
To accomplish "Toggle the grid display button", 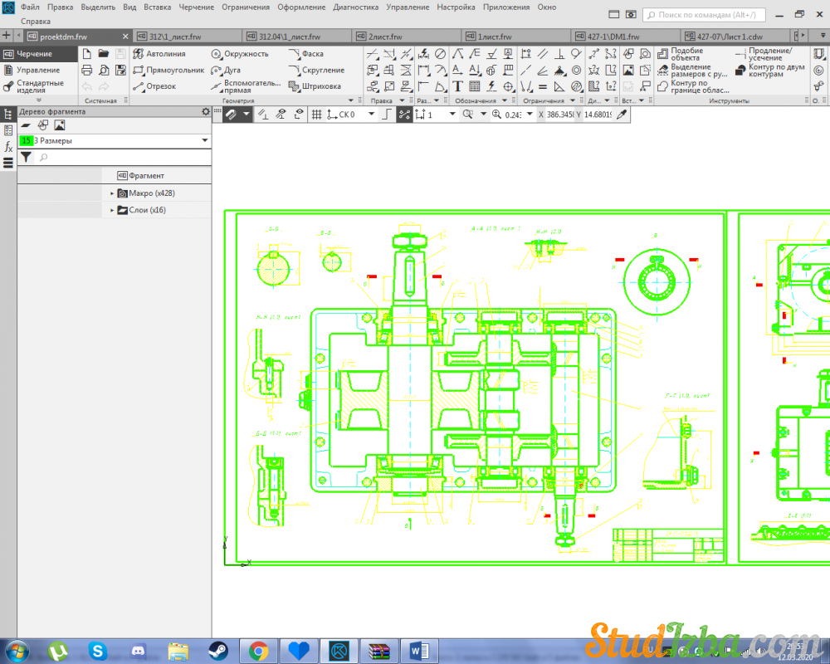I will (316, 115).
